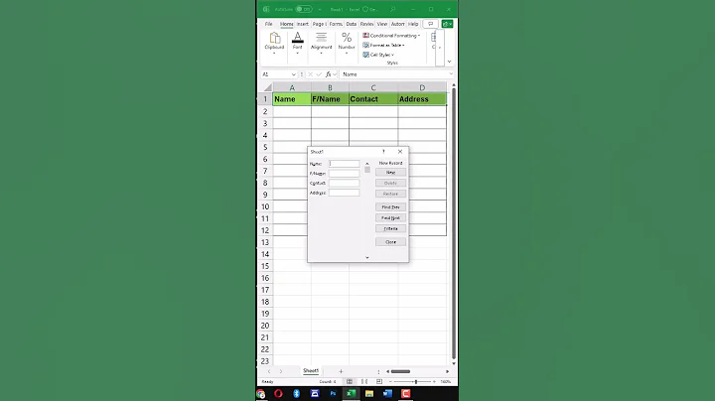Select column C header
Viewport: 715px width, 401px height.
coord(373,87)
